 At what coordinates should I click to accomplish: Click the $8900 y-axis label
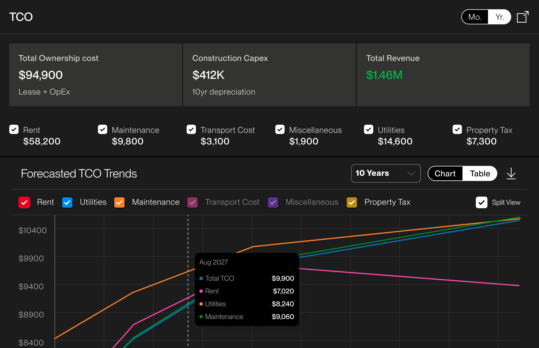[x=31, y=315]
